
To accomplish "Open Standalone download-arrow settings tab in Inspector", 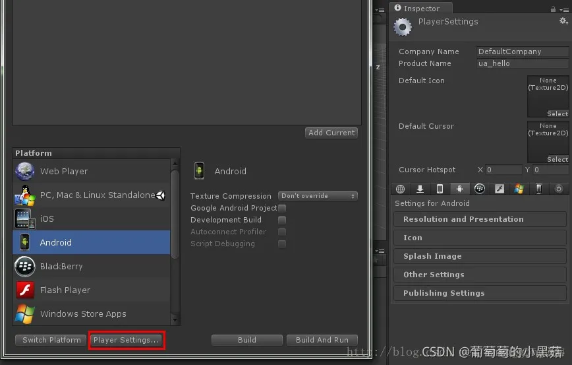I will pyautogui.click(x=420, y=189).
